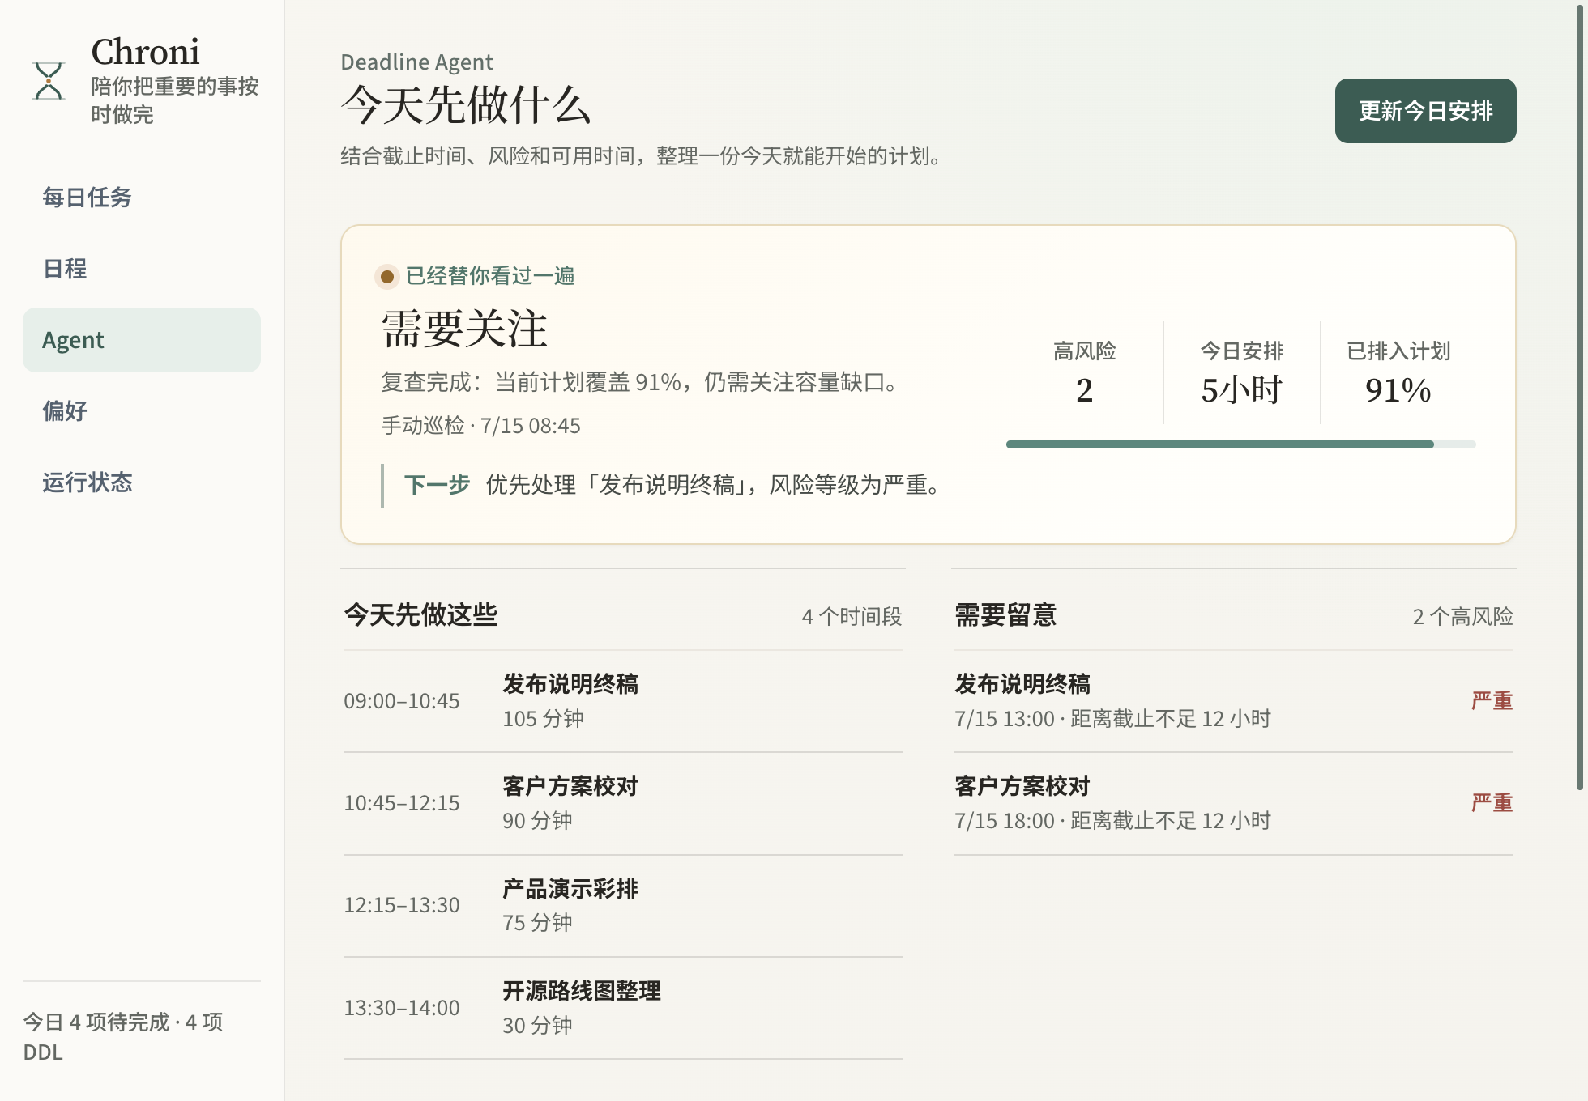Click the 今天先做这些 section heading
The height and width of the screenshot is (1101, 1588).
(x=420, y=614)
